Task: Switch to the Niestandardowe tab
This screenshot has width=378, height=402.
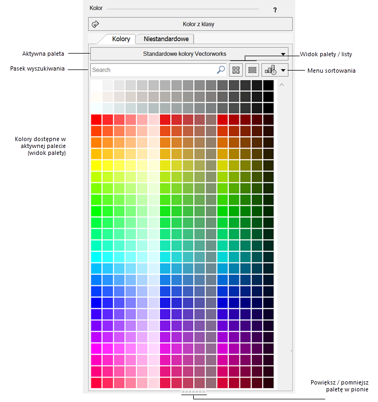Action: [166, 39]
